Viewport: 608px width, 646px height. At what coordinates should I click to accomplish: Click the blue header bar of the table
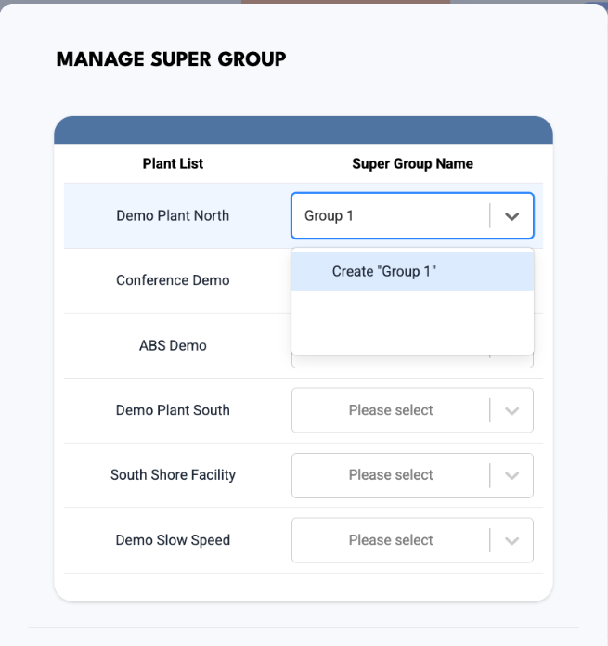(304, 130)
